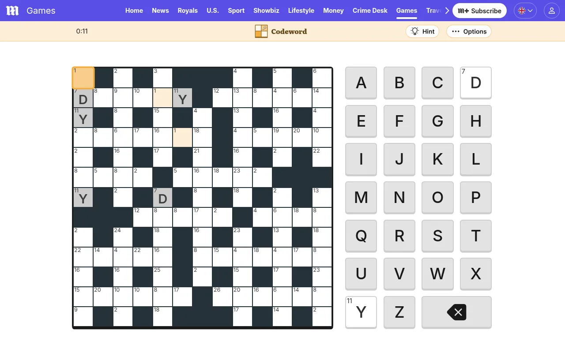Image resolution: width=565 pixels, height=353 pixels.
Task: Select letter A on the keyboard
Action: [361, 83]
